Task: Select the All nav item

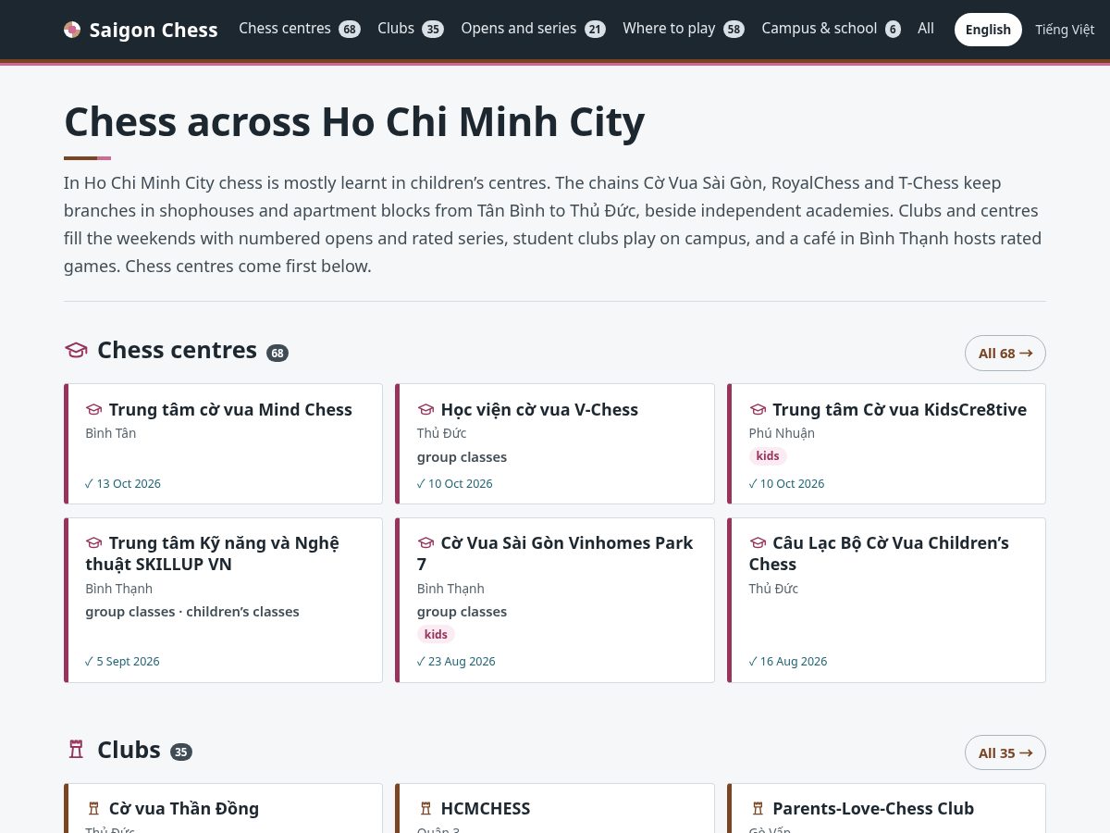Action: [x=926, y=29]
